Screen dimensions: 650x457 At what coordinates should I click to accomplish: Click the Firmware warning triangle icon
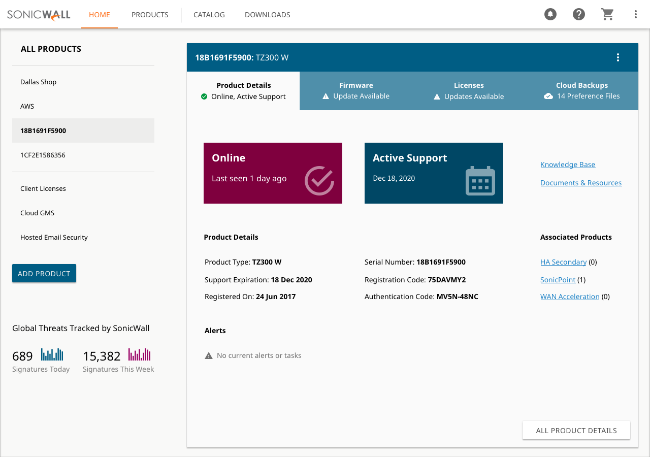326,96
